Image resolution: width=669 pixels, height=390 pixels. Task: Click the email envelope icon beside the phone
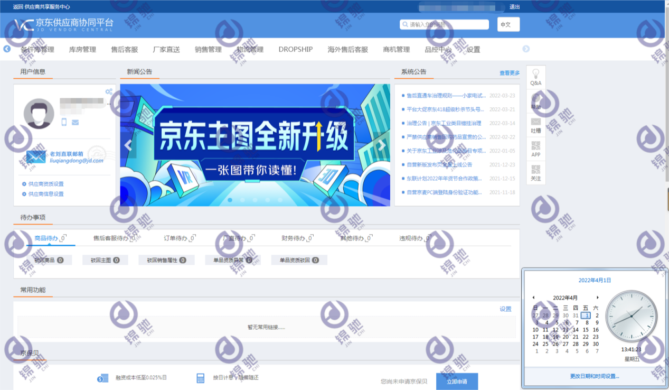pyautogui.click(x=76, y=122)
